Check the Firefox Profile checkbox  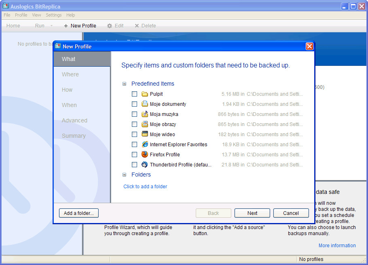pos(135,155)
